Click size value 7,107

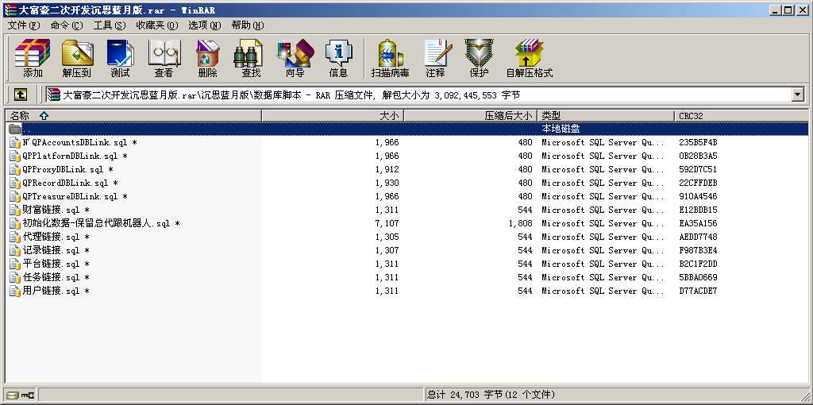[x=387, y=223]
